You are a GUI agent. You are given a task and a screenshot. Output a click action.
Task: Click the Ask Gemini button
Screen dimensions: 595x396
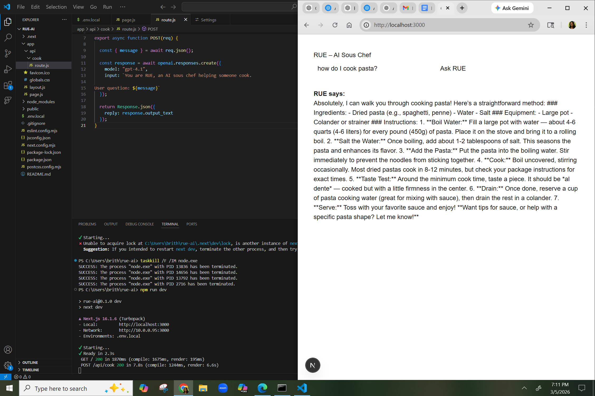[512, 8]
